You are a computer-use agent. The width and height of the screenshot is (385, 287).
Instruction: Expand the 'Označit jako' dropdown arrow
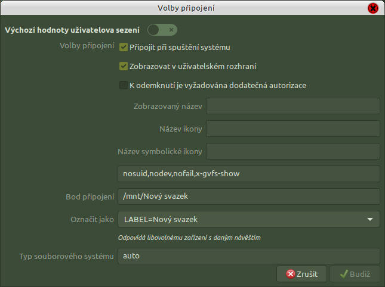click(x=370, y=219)
